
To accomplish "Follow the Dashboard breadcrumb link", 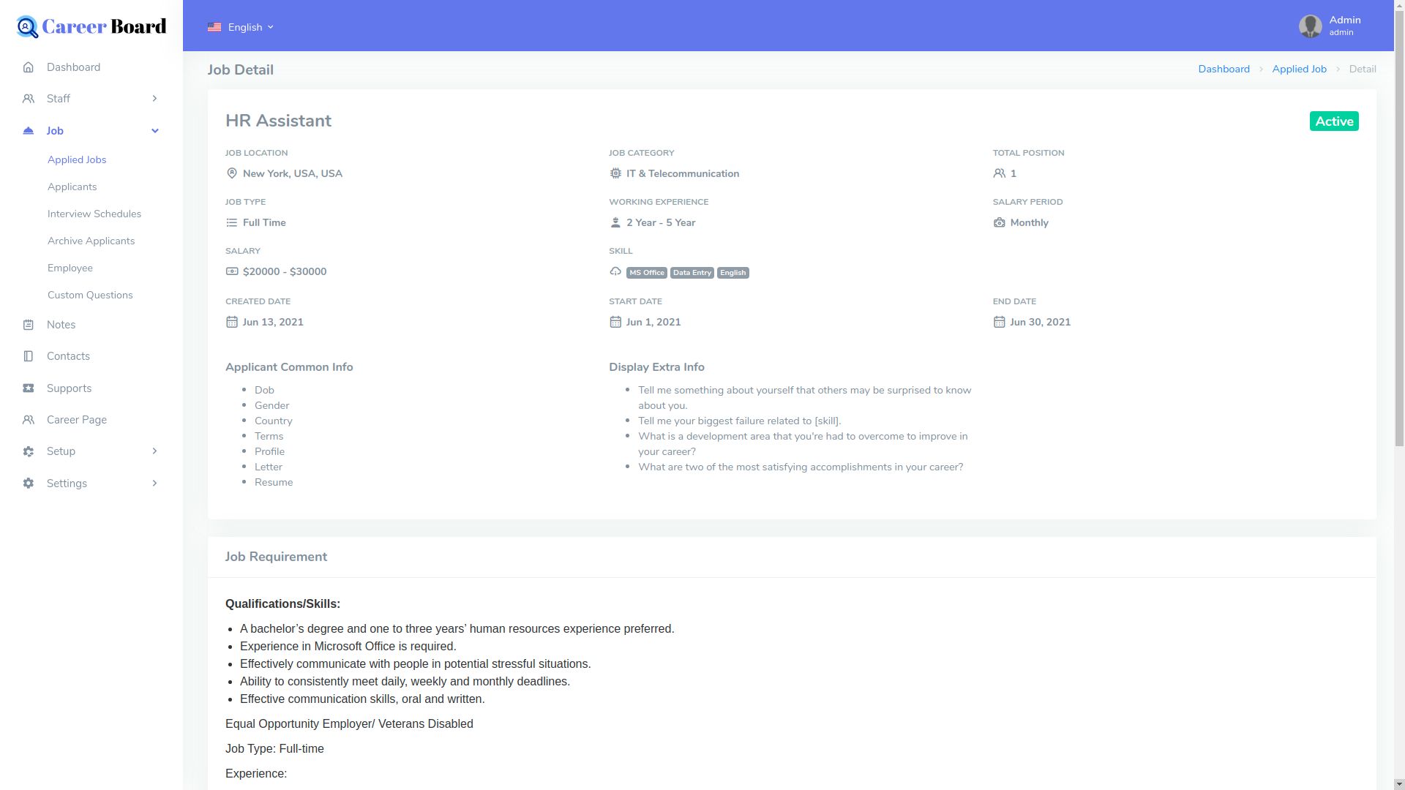I will tap(1224, 69).
